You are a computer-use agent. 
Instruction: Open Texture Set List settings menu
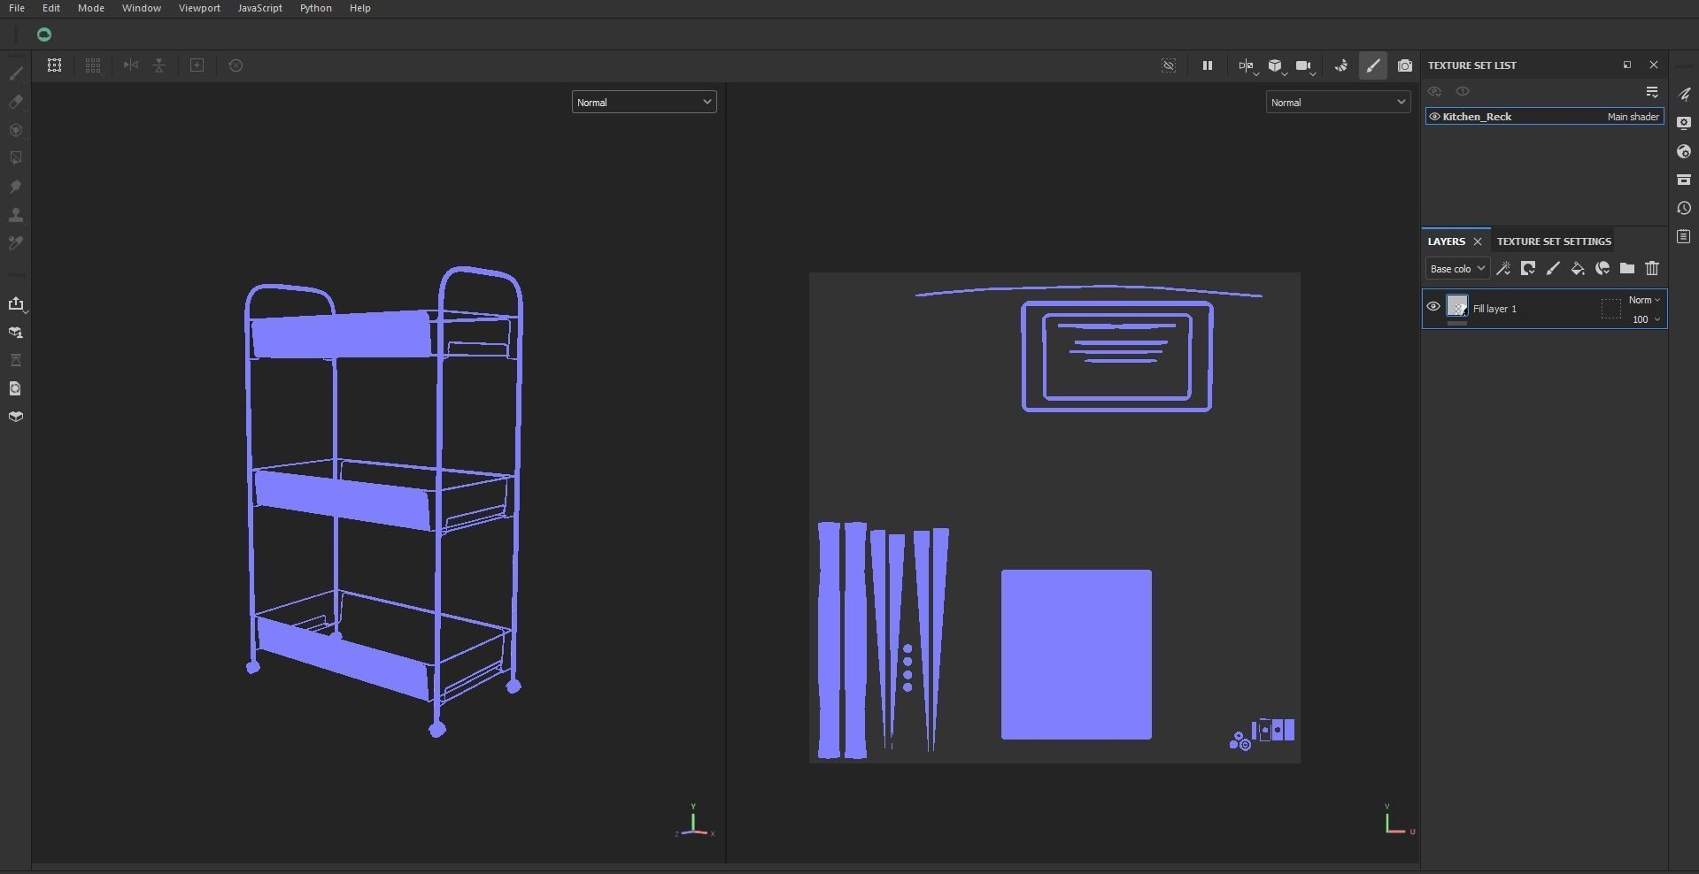pyautogui.click(x=1652, y=92)
